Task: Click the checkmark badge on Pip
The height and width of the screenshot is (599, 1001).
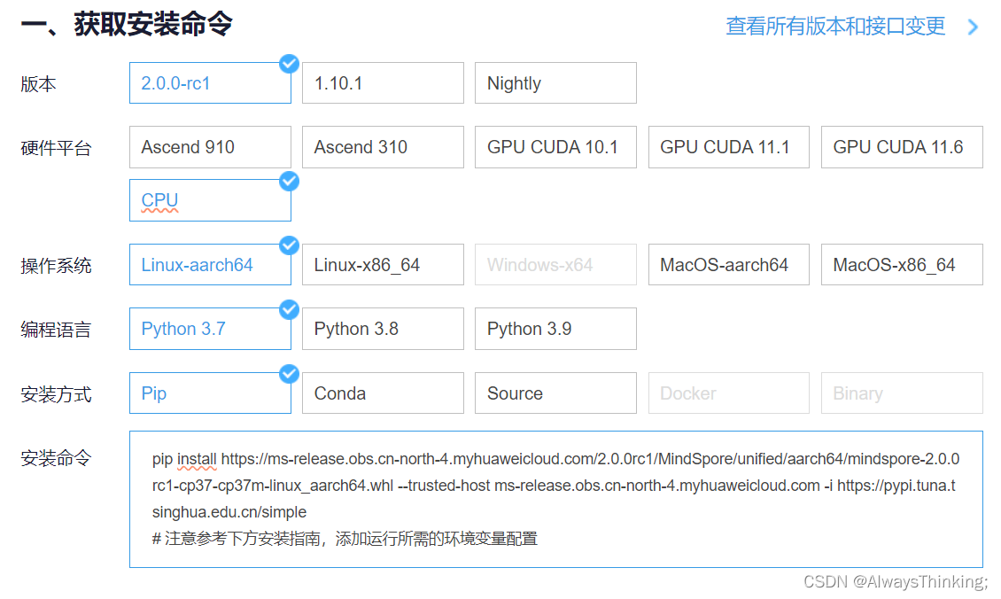Action: click(289, 374)
